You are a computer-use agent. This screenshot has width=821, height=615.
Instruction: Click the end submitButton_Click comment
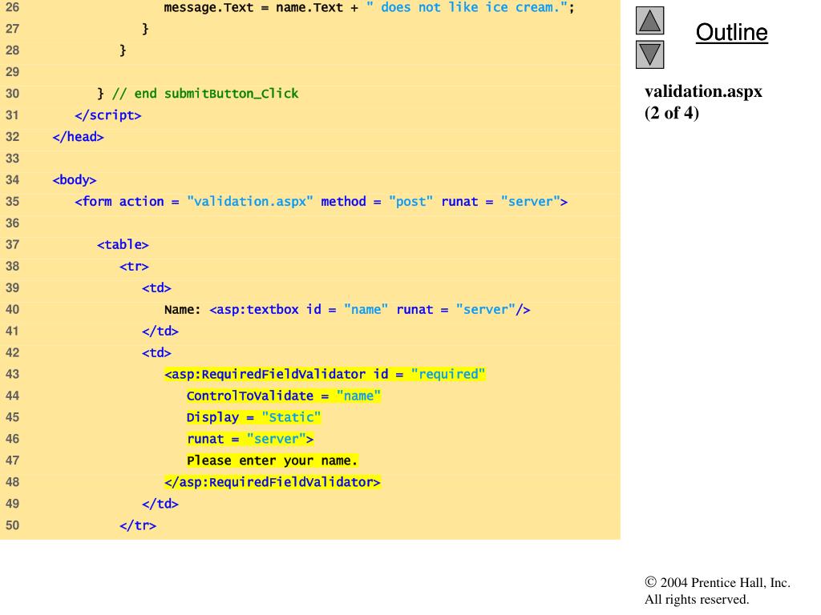(205, 94)
